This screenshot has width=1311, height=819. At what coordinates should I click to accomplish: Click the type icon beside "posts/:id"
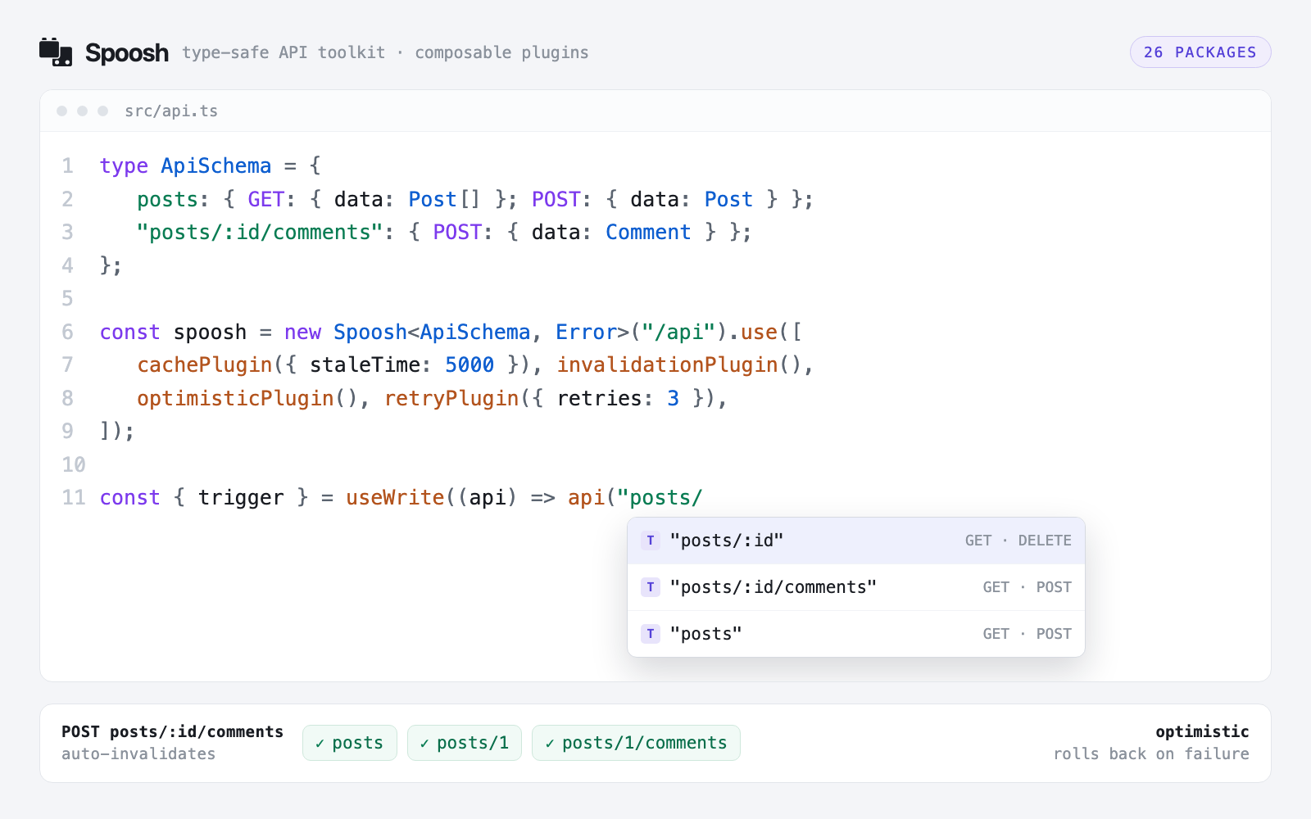(651, 541)
